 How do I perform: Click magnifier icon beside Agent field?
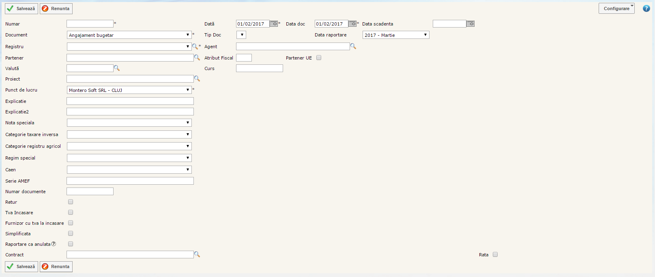tap(353, 47)
